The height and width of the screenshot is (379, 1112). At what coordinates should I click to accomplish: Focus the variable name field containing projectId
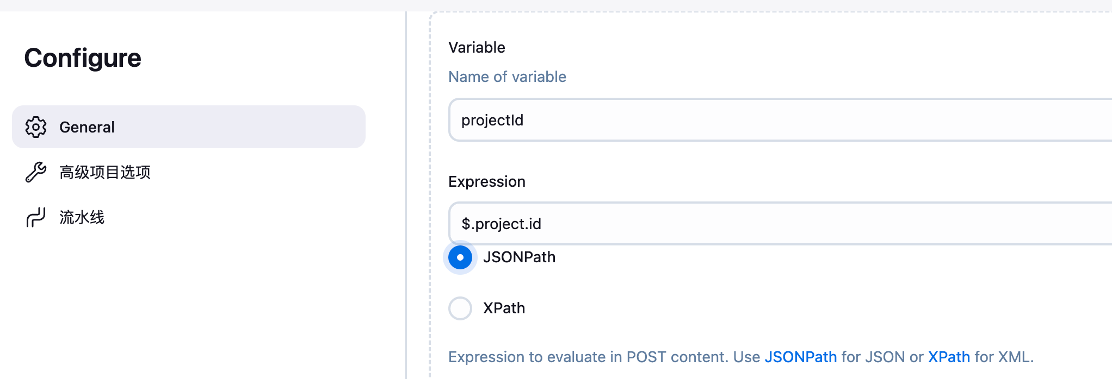(762, 120)
